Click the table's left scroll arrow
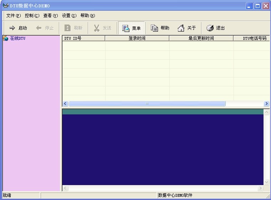The width and height of the screenshot is (271, 200). point(65,103)
